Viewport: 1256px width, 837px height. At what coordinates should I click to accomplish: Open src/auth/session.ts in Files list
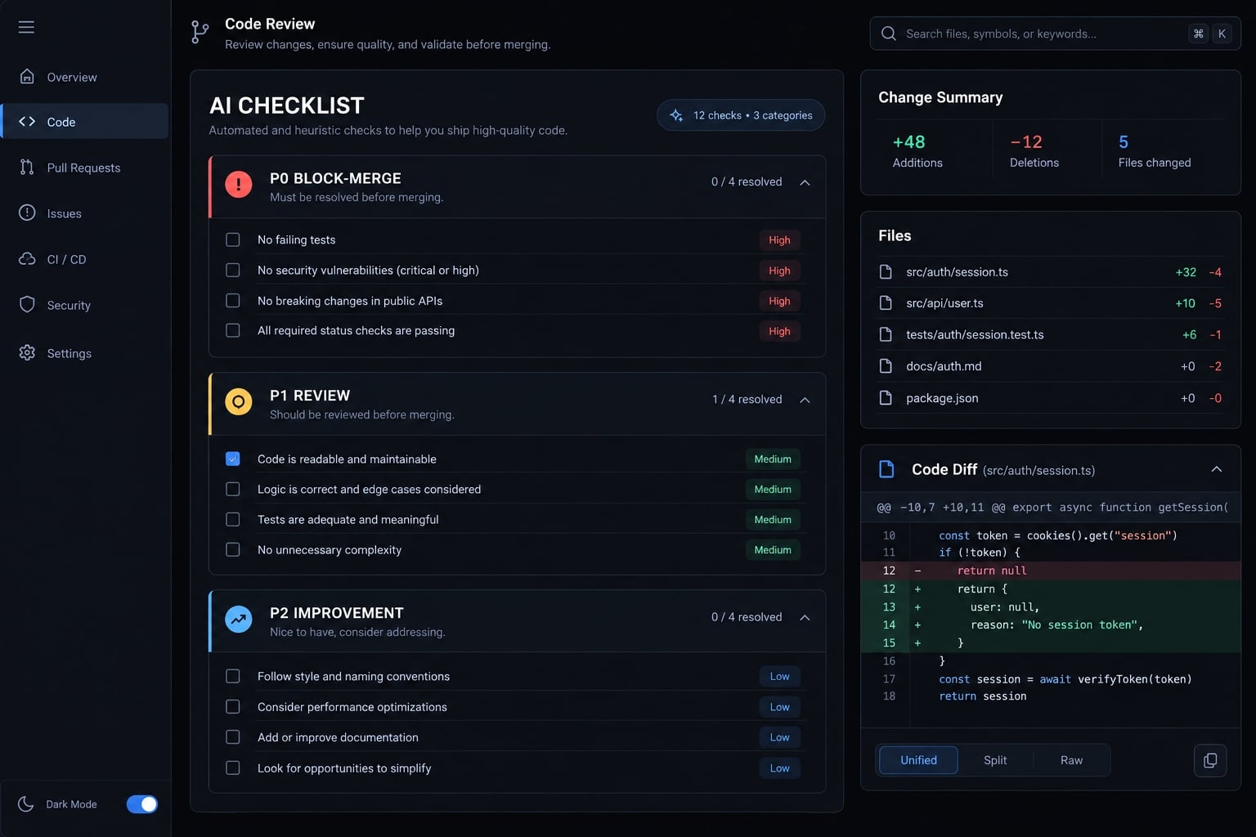pos(1051,272)
